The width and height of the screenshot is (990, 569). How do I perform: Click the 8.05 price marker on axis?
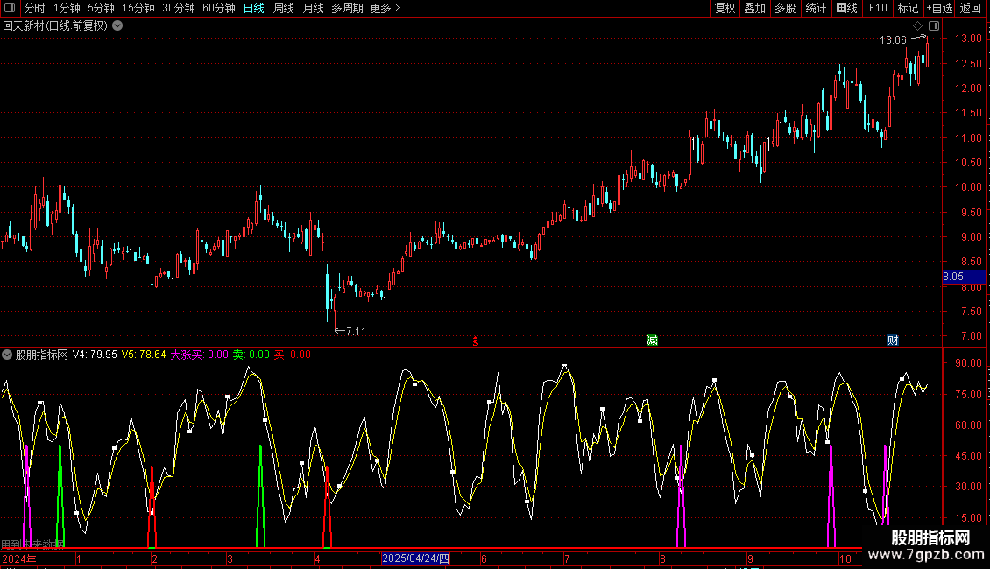[964, 277]
